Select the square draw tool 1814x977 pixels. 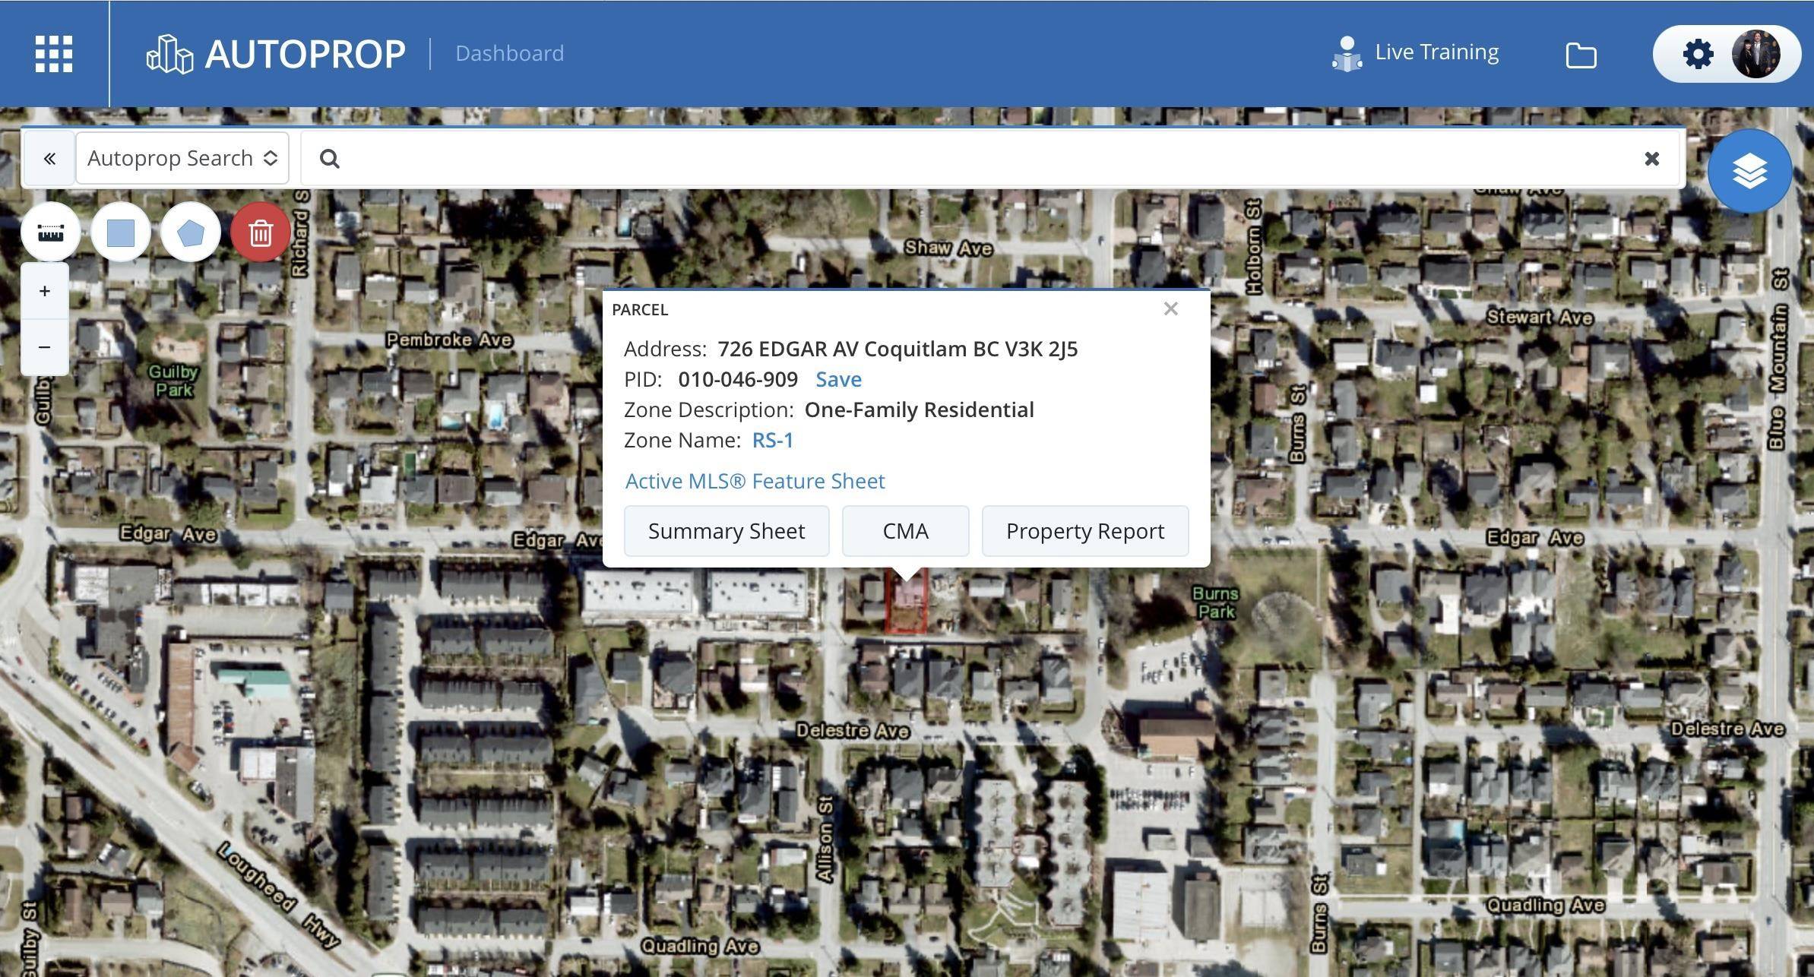tap(121, 232)
